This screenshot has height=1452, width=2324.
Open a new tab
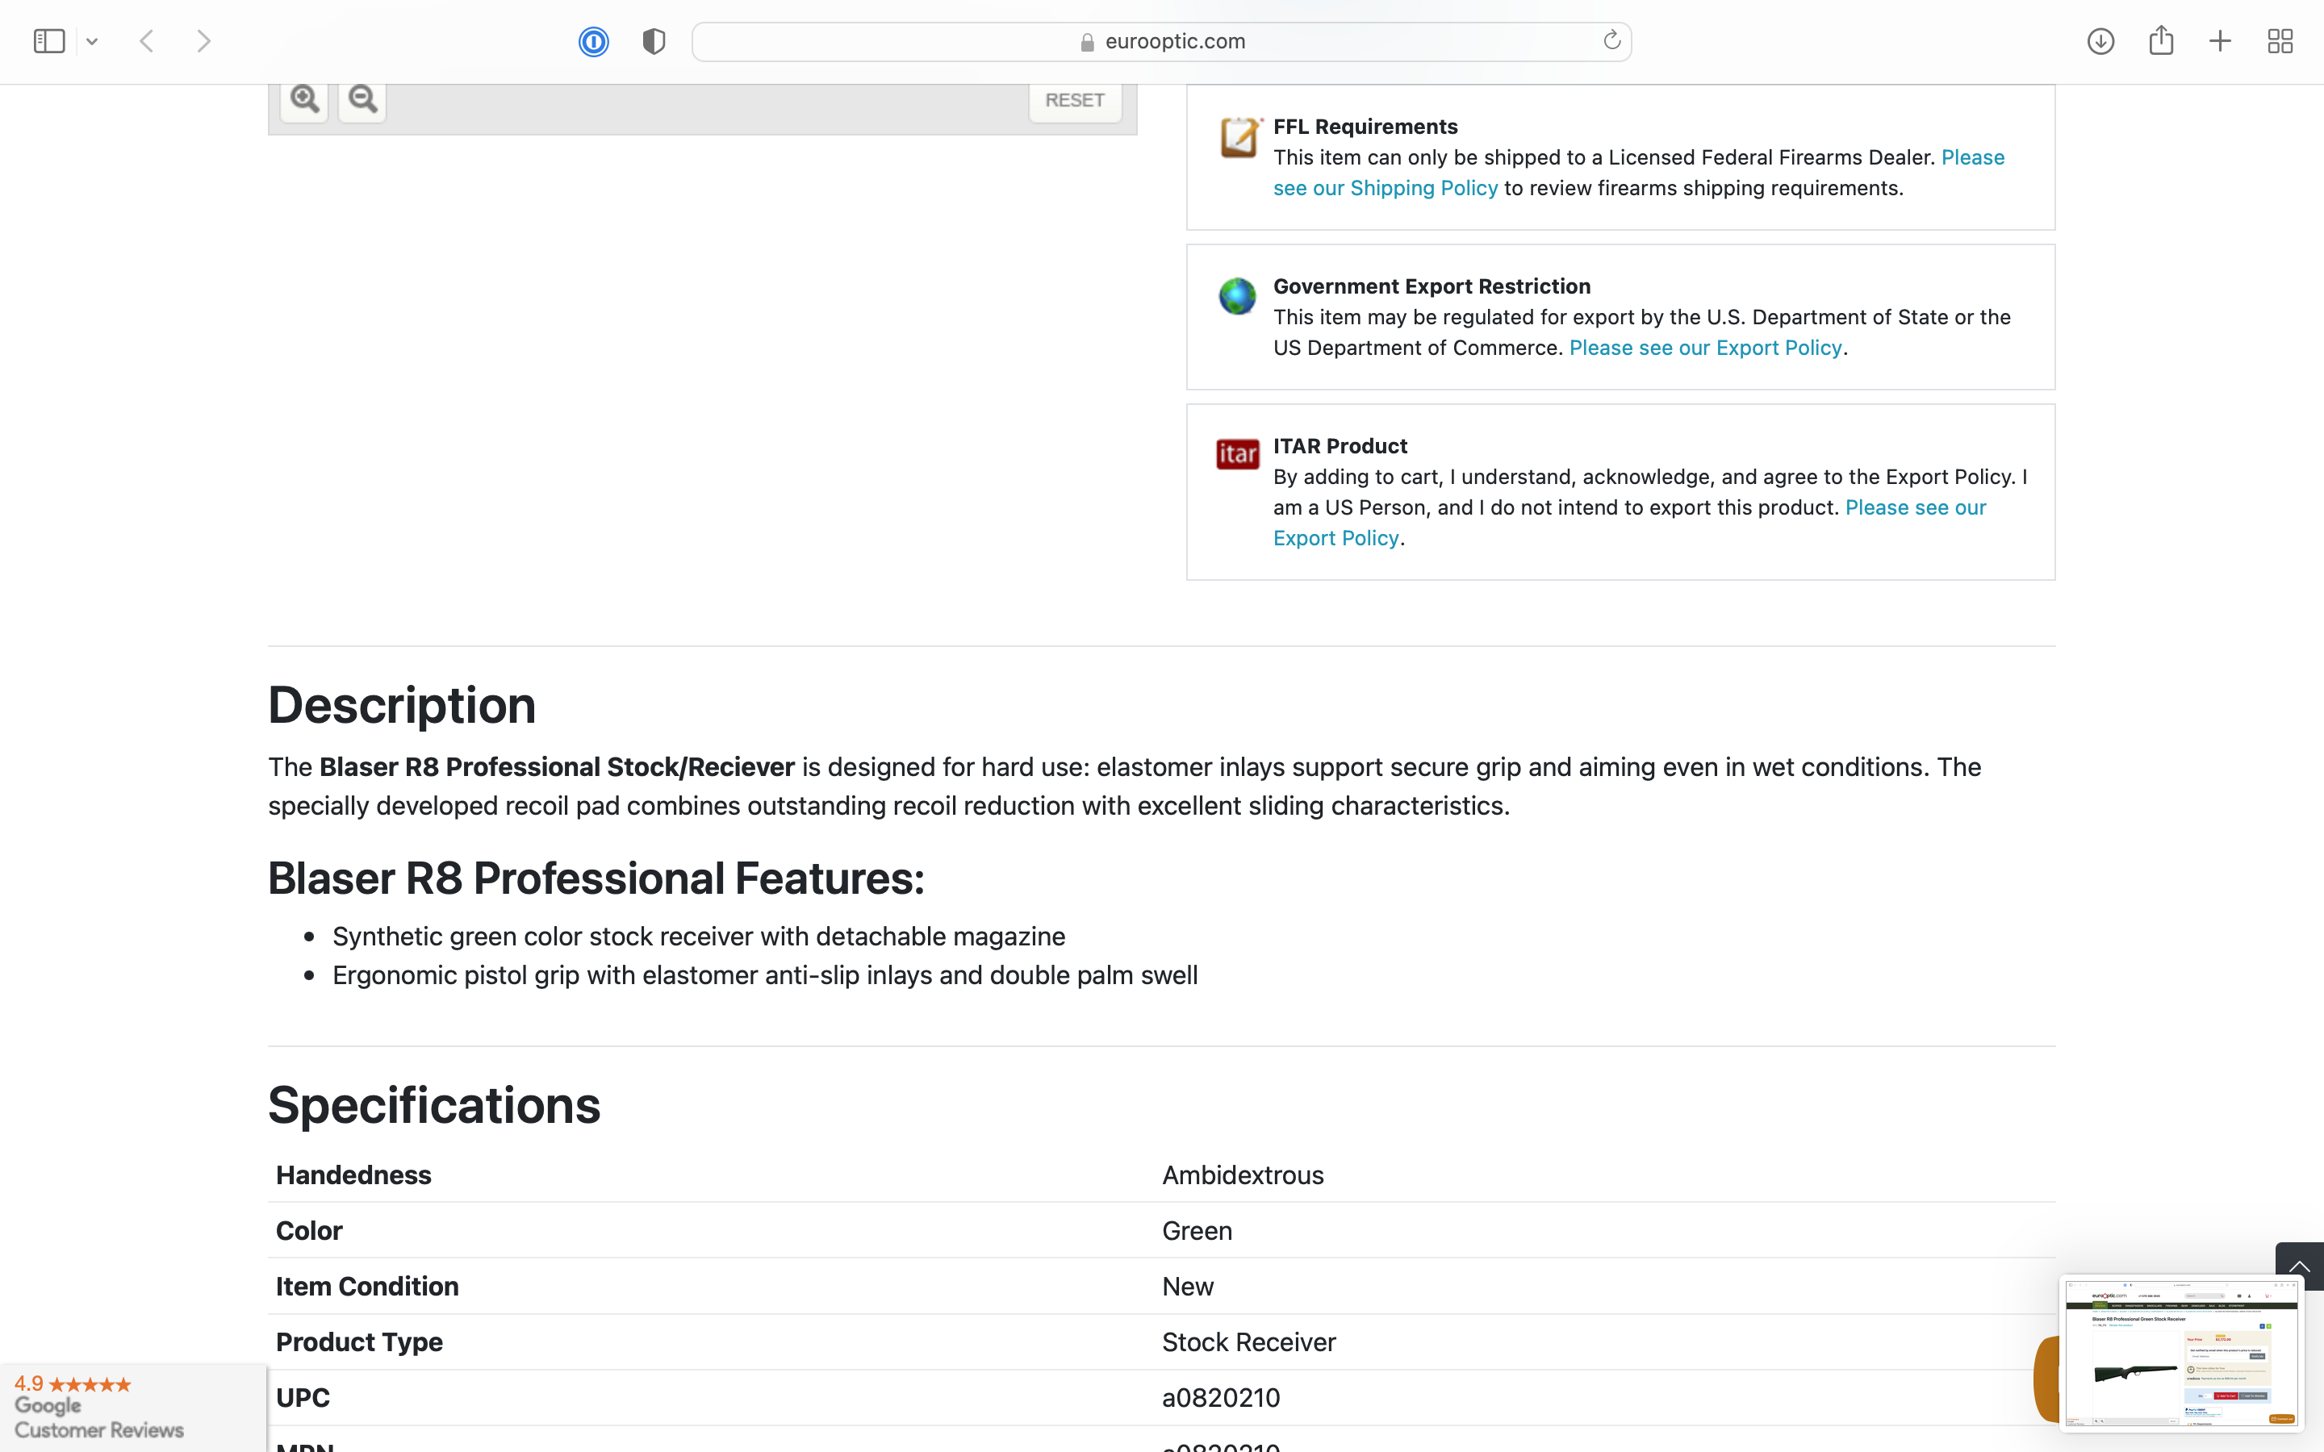point(2220,41)
